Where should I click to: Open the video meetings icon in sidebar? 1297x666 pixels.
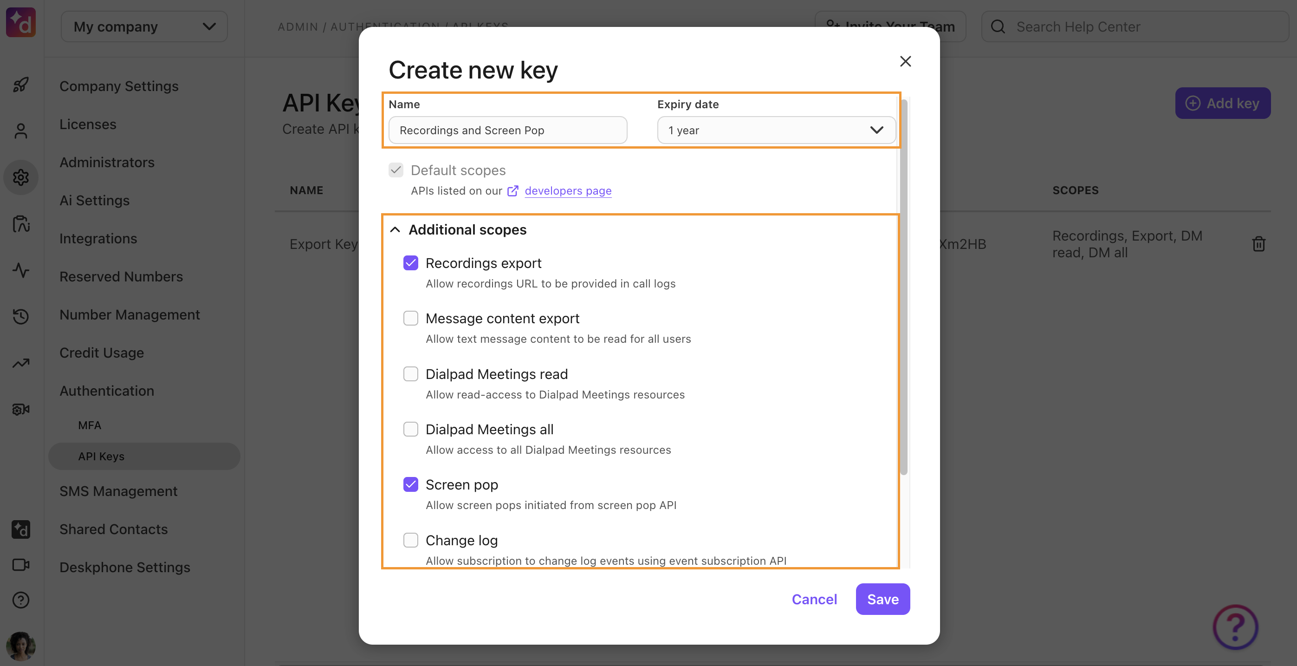point(20,565)
